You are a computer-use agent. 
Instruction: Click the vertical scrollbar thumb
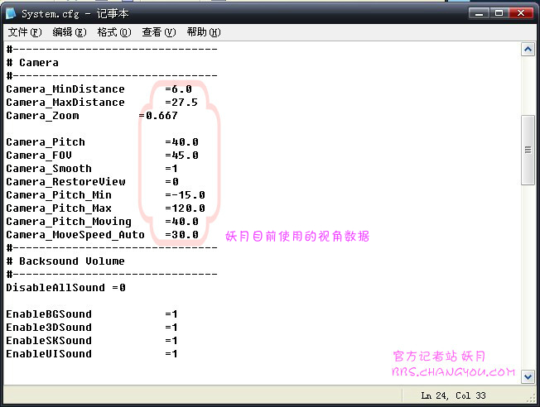tap(528, 150)
